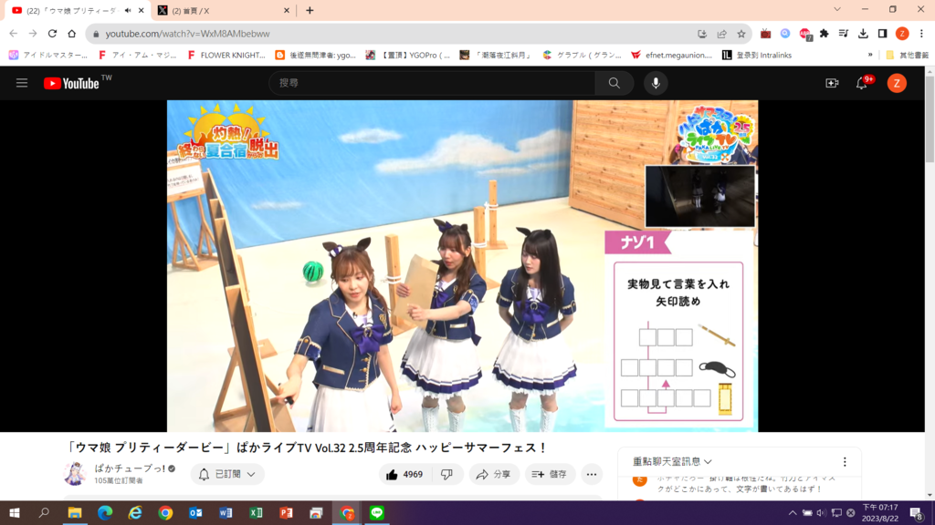The width and height of the screenshot is (935, 525).
Task: Open Windows taskbar search
Action: 44,512
